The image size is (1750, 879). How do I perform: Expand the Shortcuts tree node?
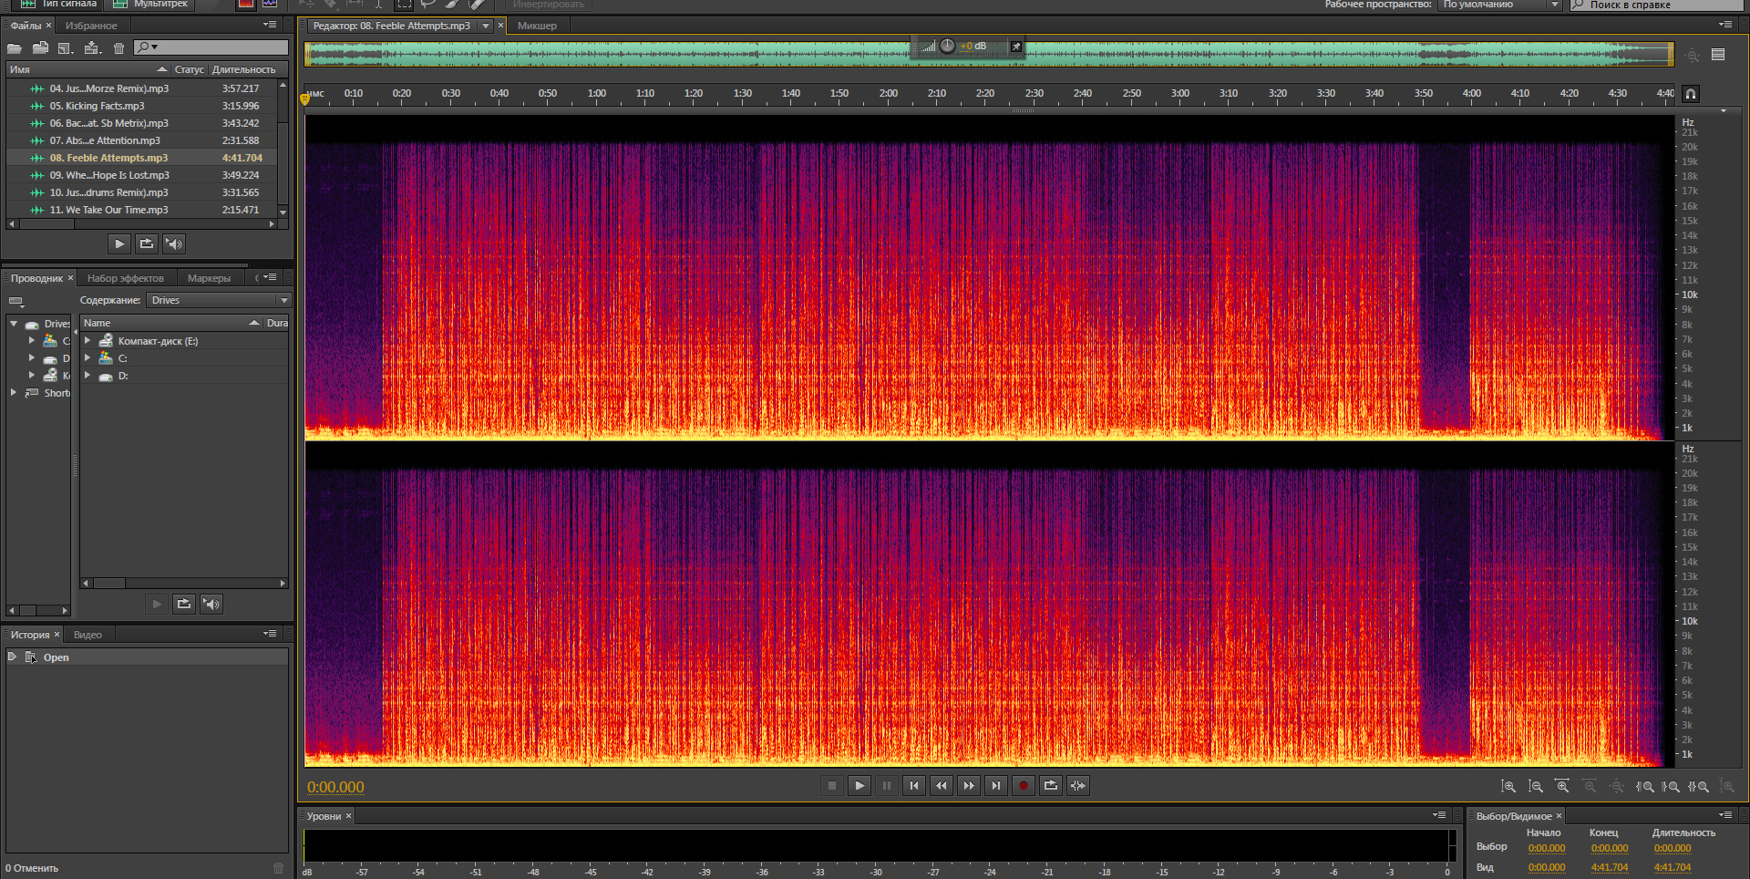point(14,392)
